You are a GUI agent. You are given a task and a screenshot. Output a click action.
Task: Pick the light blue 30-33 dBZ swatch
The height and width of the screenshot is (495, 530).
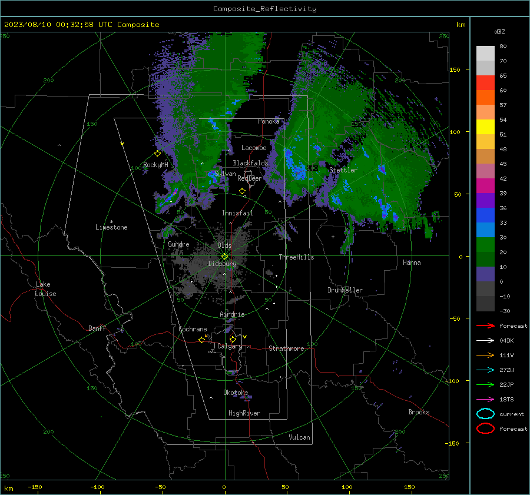[x=485, y=230]
